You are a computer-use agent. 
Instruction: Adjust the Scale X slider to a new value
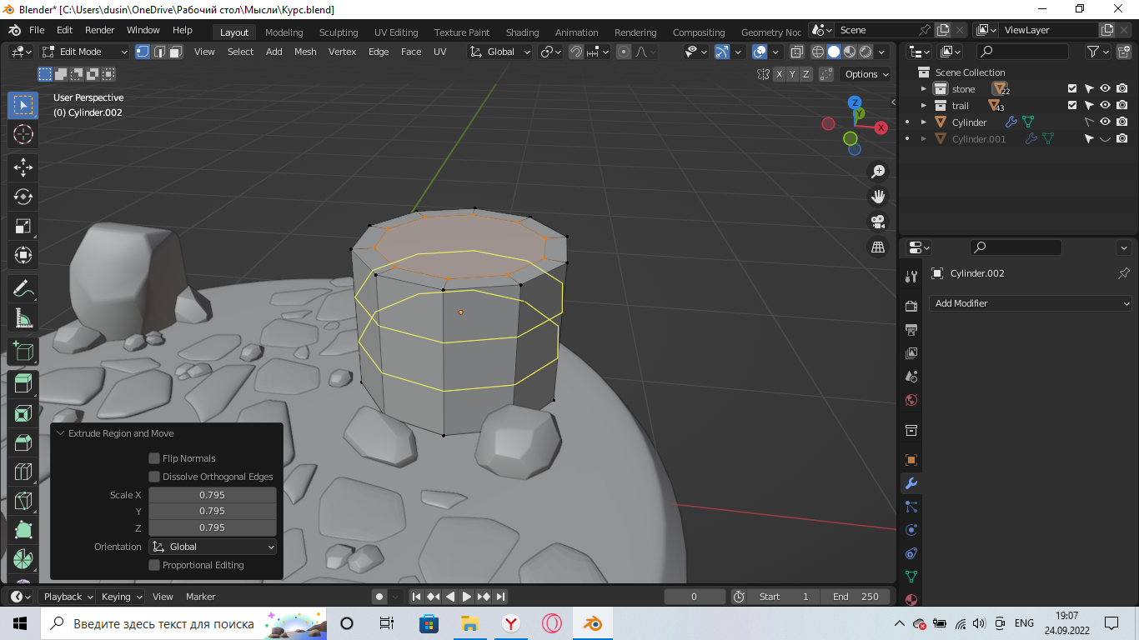pyautogui.click(x=212, y=494)
